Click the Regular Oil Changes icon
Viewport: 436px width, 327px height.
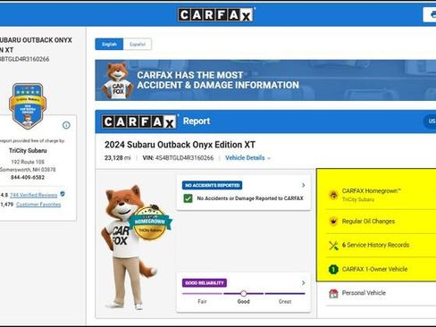(x=333, y=222)
